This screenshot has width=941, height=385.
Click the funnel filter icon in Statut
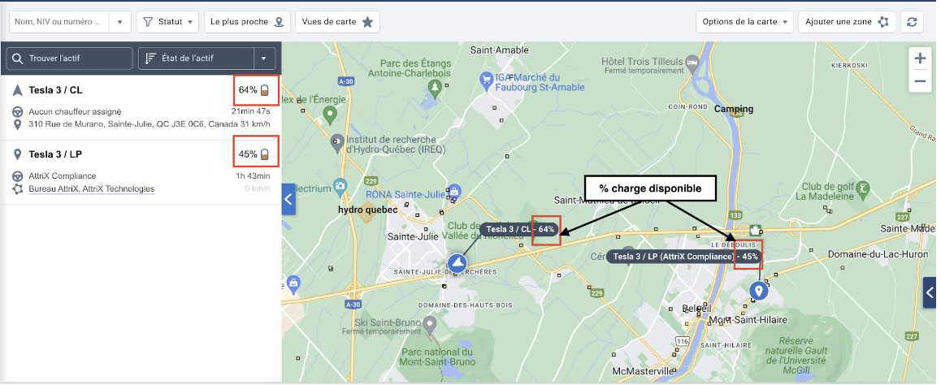(148, 22)
